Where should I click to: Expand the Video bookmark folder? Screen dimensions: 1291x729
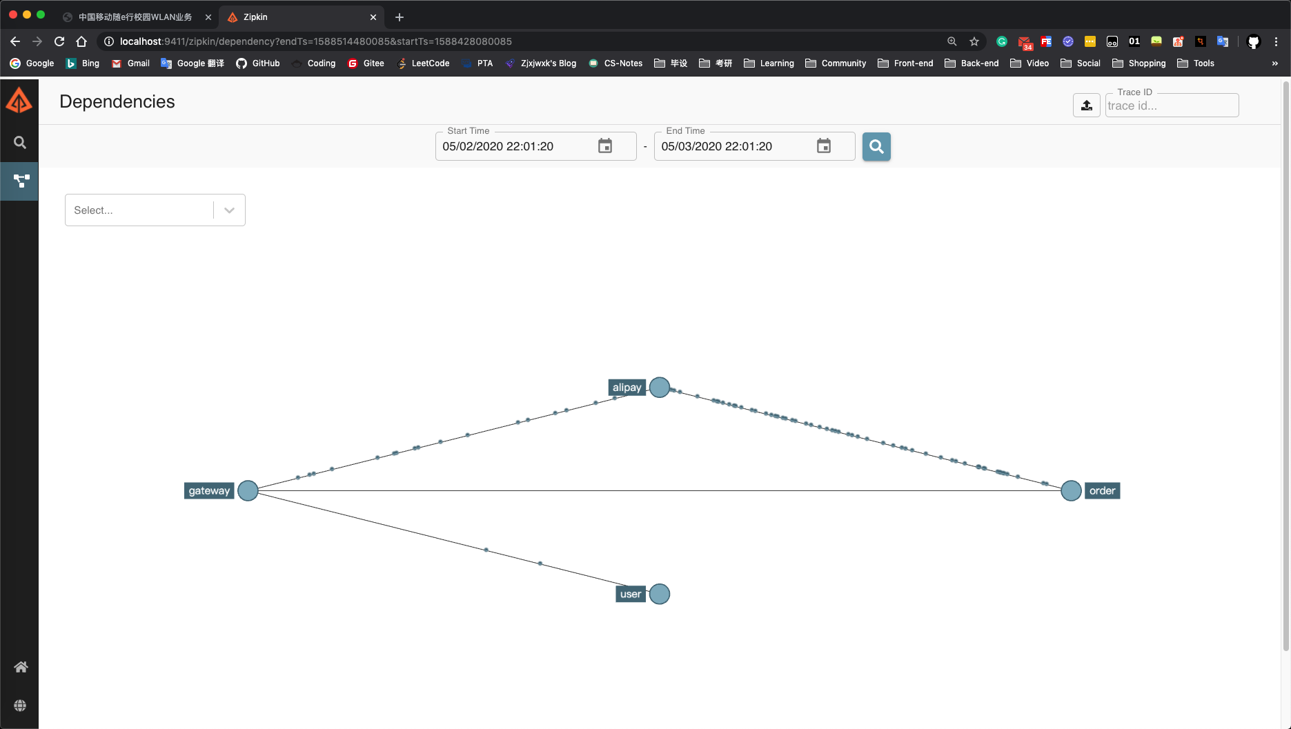pos(1029,63)
